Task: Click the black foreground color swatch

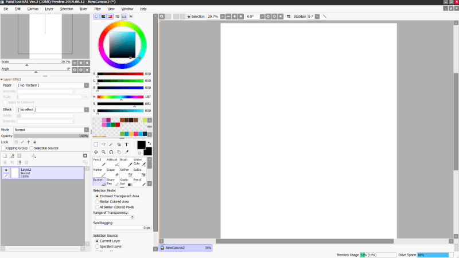Action: point(141,146)
